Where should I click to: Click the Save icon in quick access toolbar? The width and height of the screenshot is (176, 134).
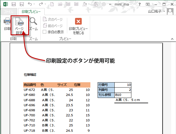click(14, 4)
